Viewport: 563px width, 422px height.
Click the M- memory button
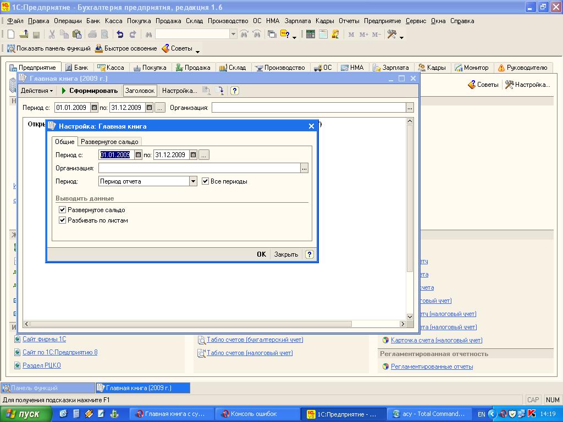[x=376, y=35]
